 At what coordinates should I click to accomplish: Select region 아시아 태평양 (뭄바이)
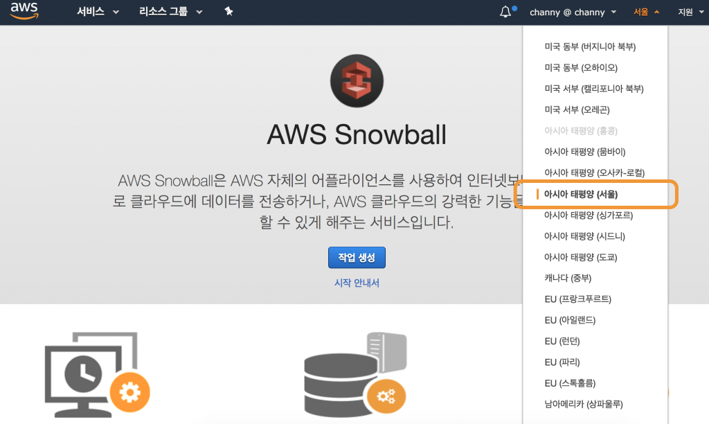point(584,152)
